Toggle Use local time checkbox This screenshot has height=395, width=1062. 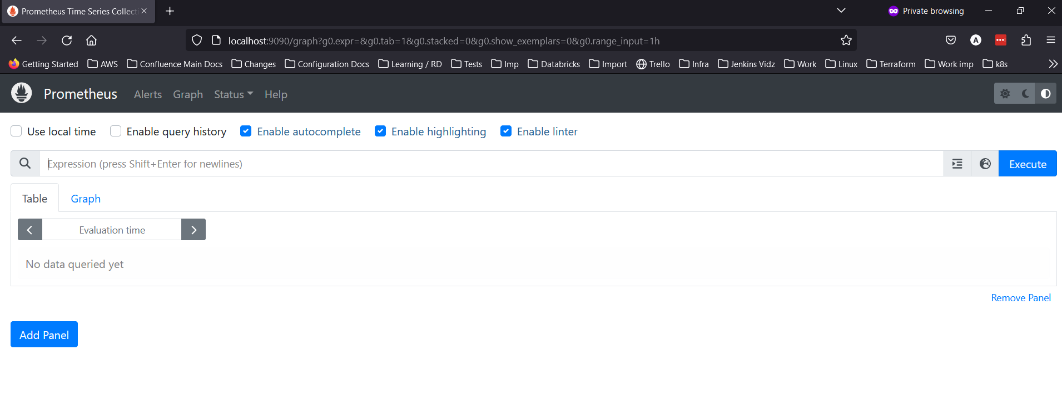click(17, 131)
